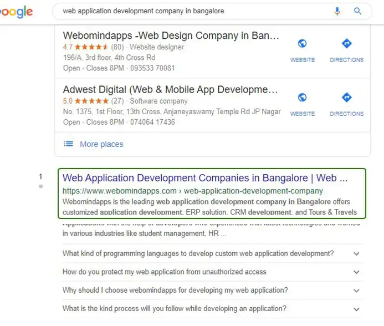Open the More places link
Screen dimensions: 384x326
(101, 144)
